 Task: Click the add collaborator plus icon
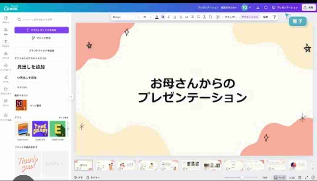coord(250,8)
